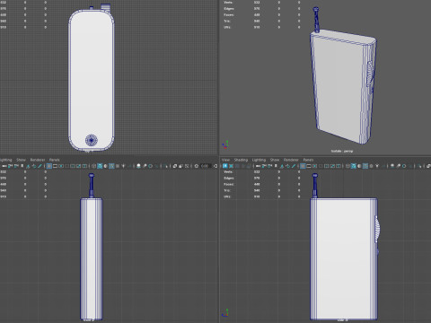
Task: Select the circular knob in the top view
Action: [x=92, y=140]
